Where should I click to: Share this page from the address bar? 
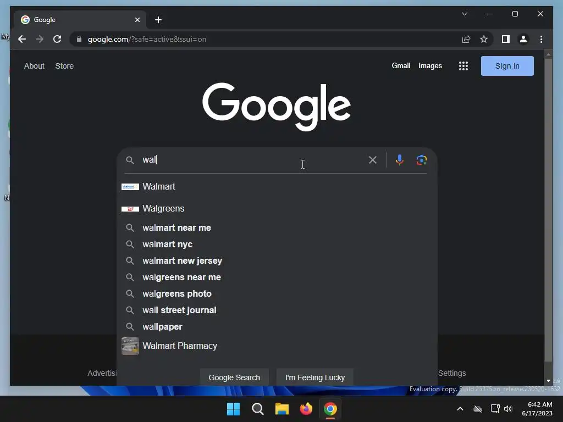[x=466, y=39]
